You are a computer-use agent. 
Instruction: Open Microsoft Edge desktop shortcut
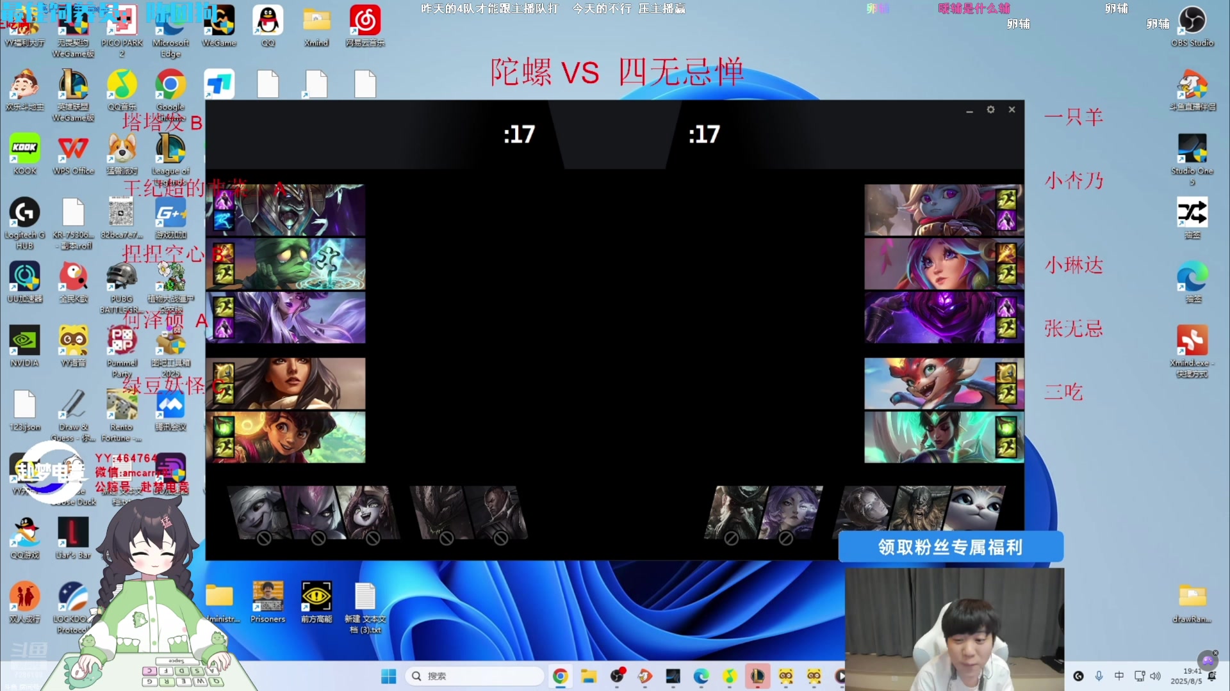pyautogui.click(x=170, y=32)
